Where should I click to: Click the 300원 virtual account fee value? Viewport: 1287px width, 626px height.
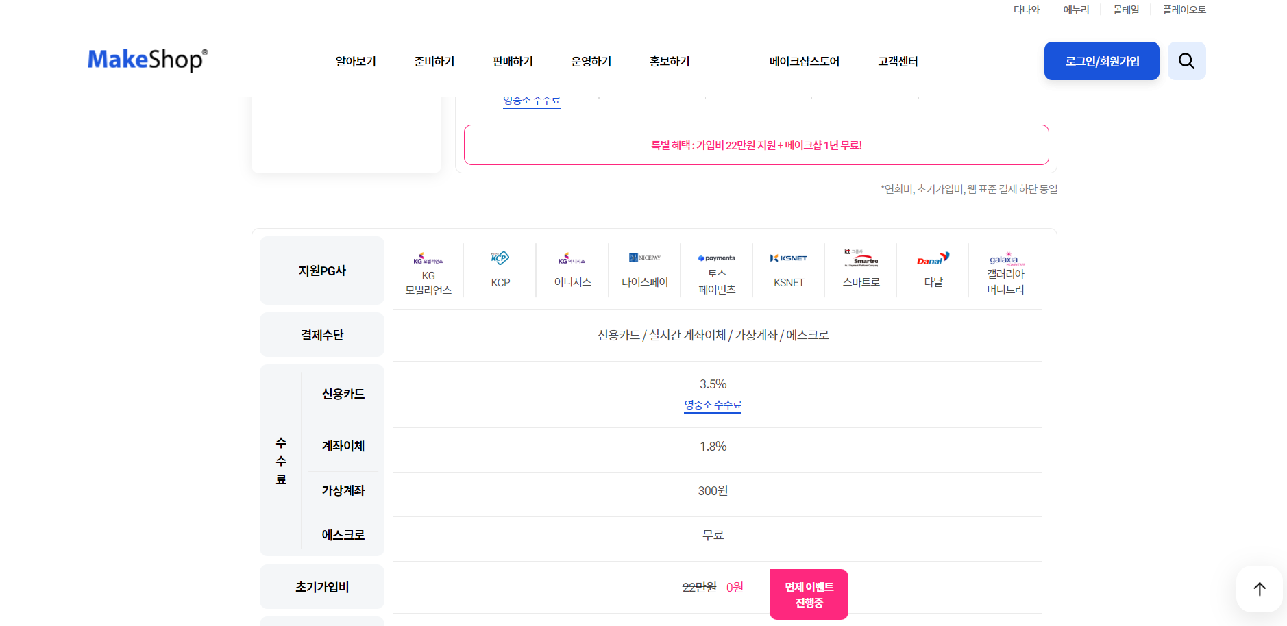tap(713, 491)
